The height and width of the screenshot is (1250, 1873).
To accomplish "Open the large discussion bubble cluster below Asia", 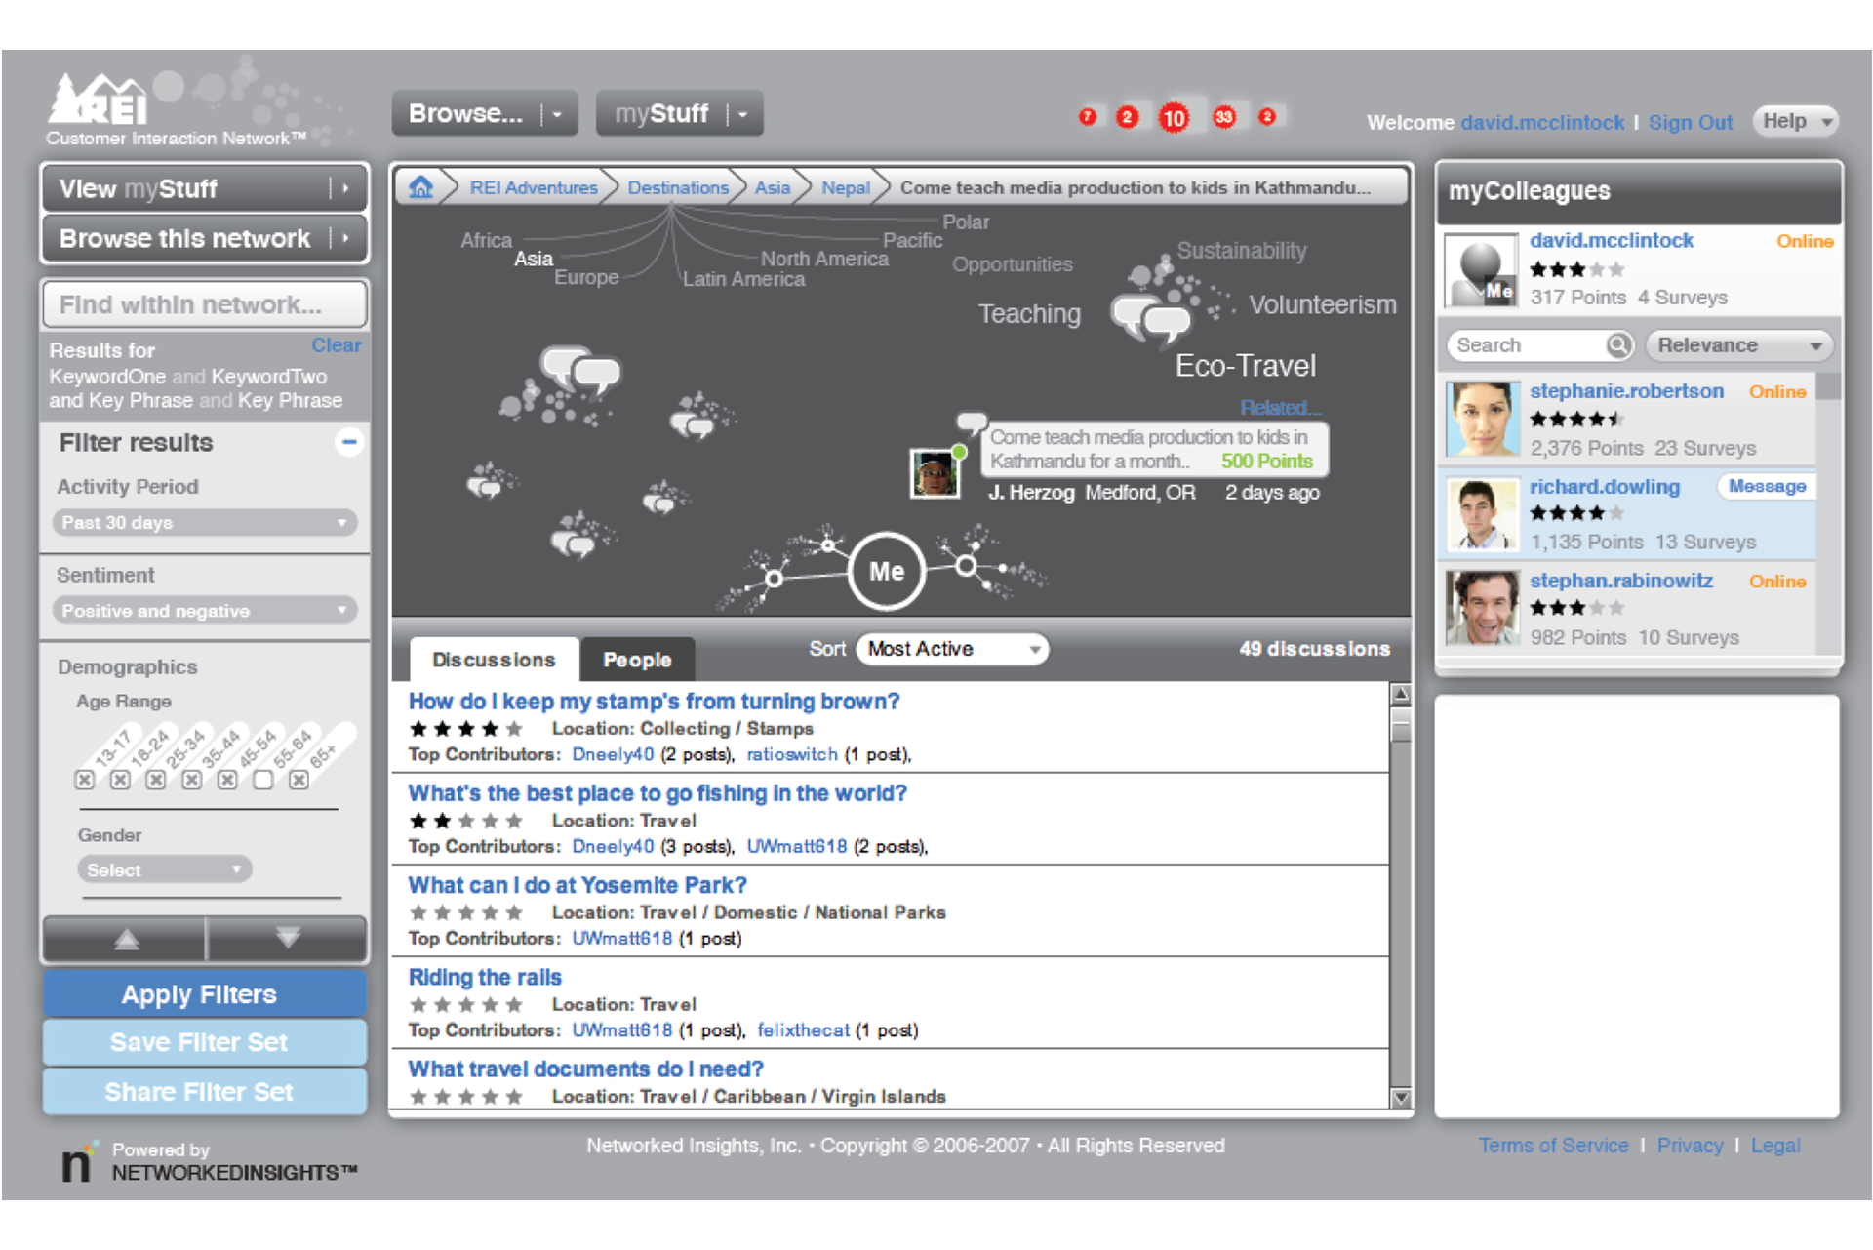I will [x=580, y=370].
